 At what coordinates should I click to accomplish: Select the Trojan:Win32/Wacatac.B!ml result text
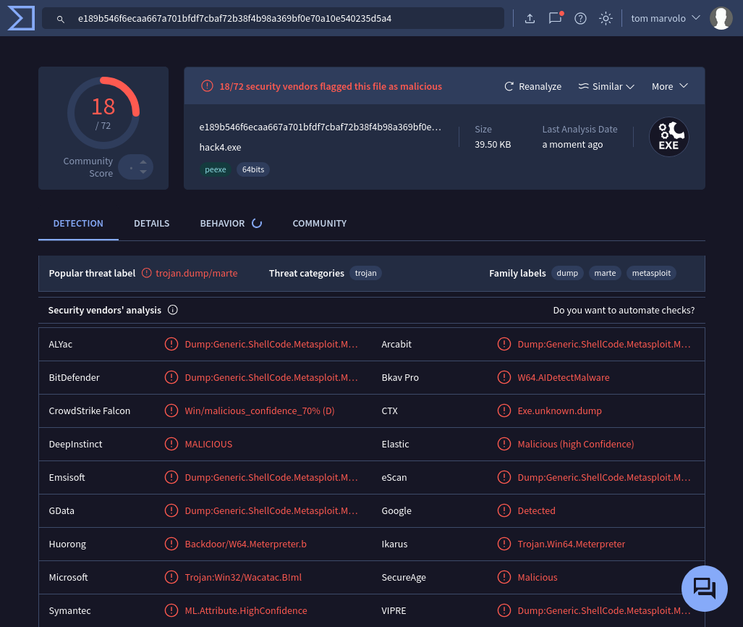click(x=243, y=577)
